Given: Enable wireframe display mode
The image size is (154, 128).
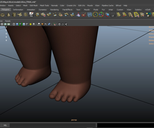Looking at the screenshot, I should tap(14, 24).
